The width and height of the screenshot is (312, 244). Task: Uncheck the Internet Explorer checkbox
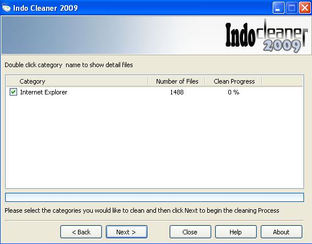click(13, 92)
